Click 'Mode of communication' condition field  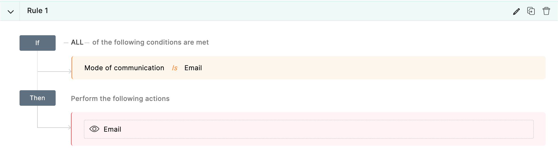(124, 68)
